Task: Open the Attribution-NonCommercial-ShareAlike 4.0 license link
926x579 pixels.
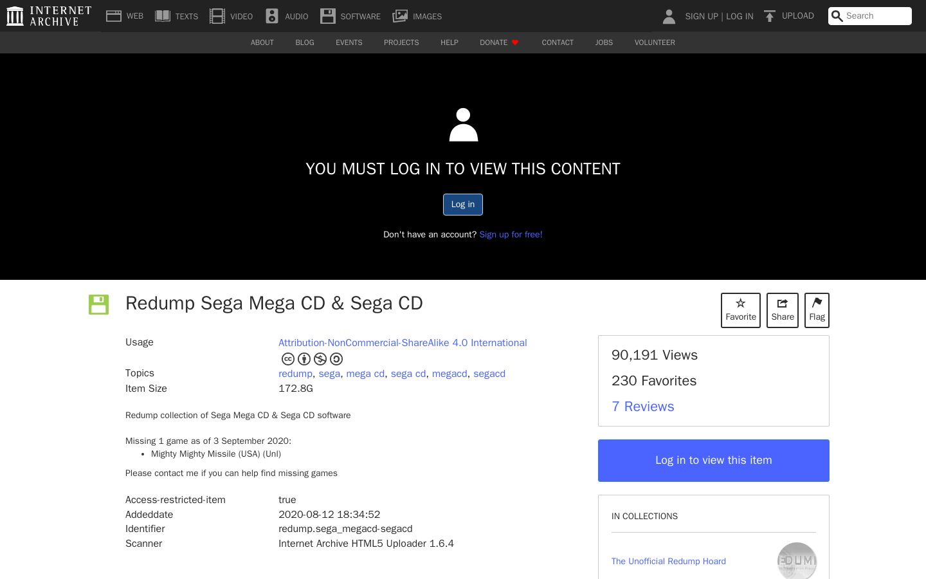Action: (x=403, y=343)
